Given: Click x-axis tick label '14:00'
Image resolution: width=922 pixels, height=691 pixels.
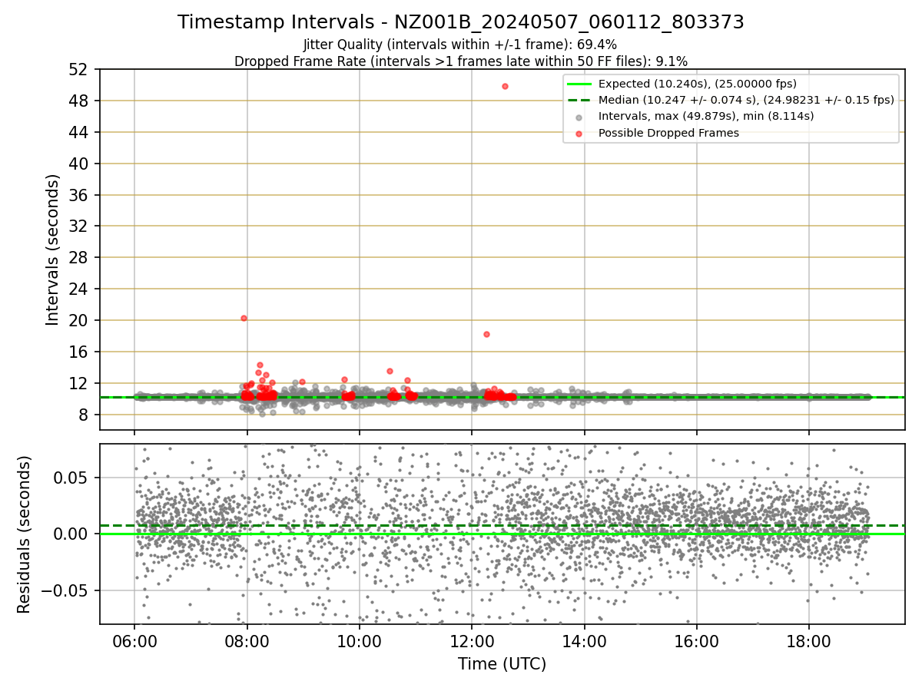Looking at the screenshot, I should click(x=584, y=642).
